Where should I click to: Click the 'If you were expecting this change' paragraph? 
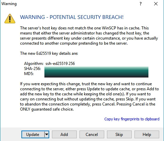89,96
